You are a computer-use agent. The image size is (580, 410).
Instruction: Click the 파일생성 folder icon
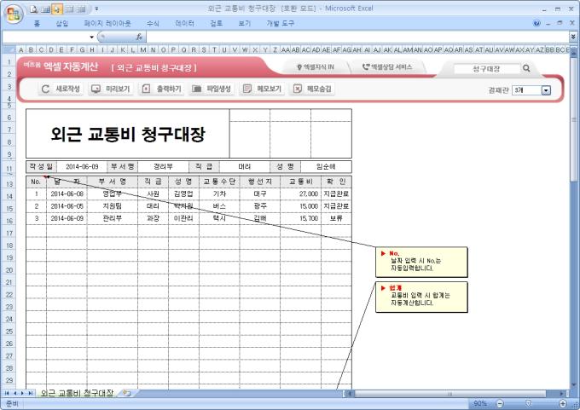196,89
